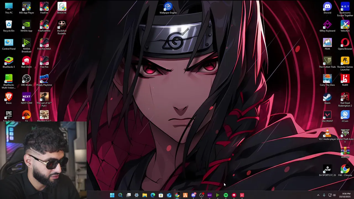This screenshot has width=354, height=199.
Task: Open MSI App Player shortcut
Action: click(27, 8)
